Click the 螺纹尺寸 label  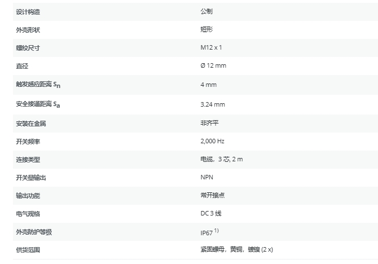[x=28, y=48]
